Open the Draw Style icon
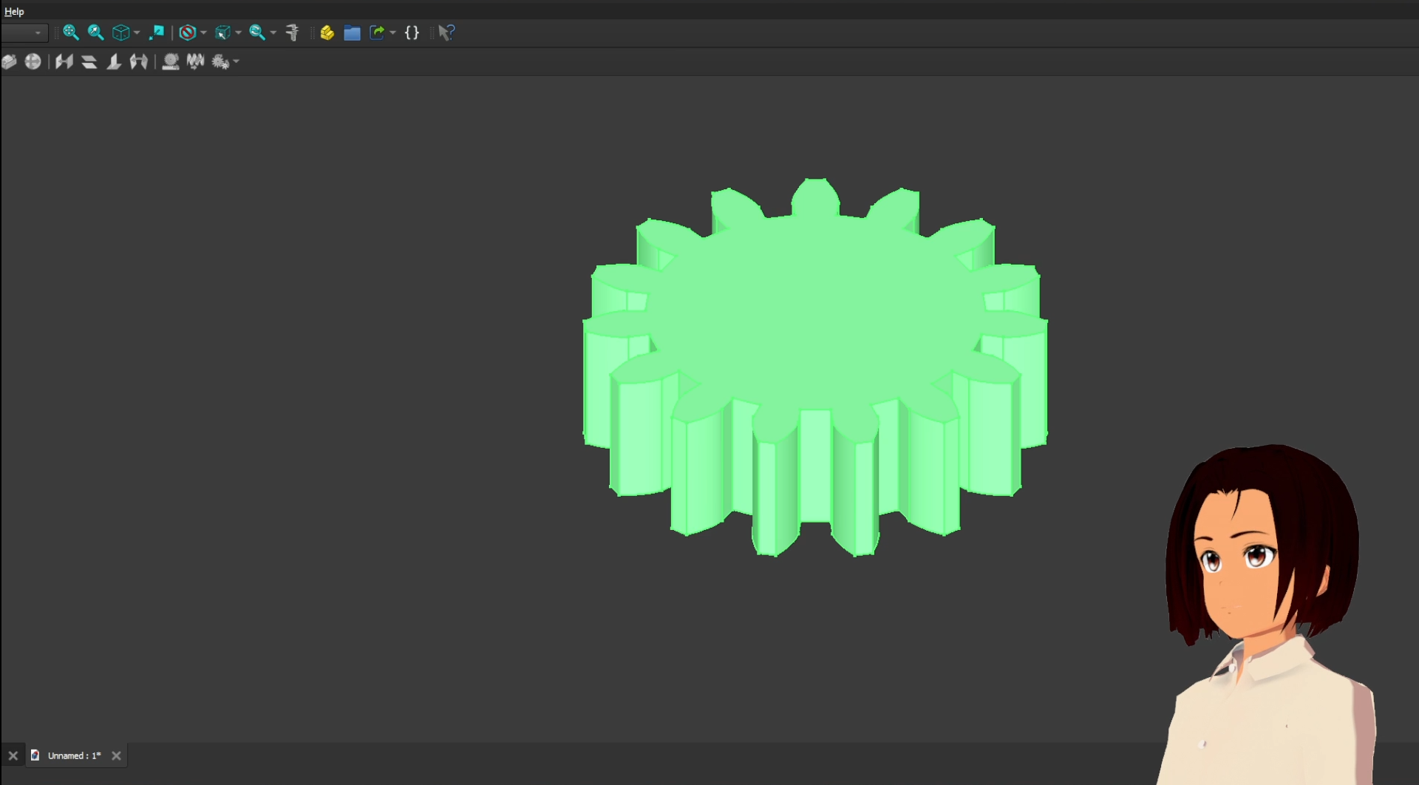Screen dimensions: 1419x785 point(188,33)
